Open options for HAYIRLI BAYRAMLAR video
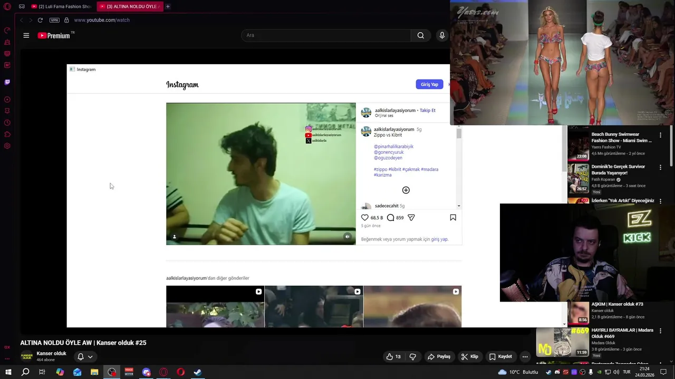Image resolution: width=675 pixels, height=379 pixels. [x=660, y=331]
